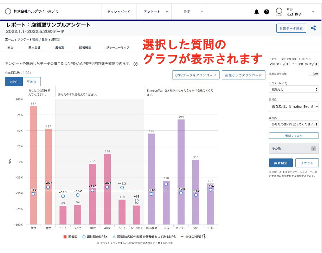Screen dimensions: 322x253
Task: Open the ダッシュボード menu item
Action: (x=119, y=12)
